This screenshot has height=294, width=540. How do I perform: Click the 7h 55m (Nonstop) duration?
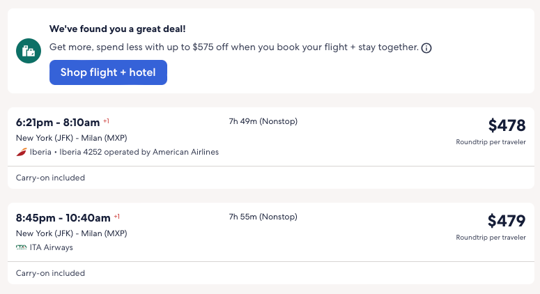point(263,217)
